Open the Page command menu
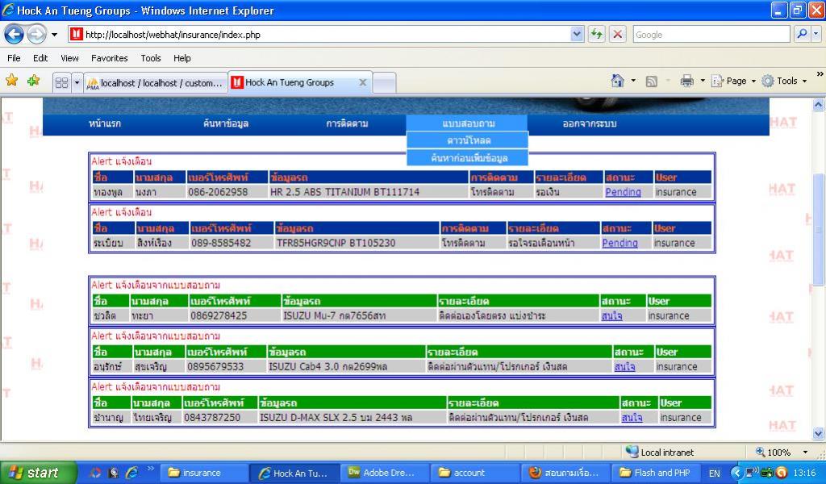 [733, 81]
